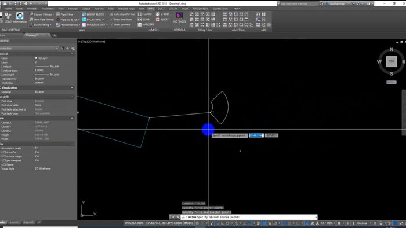Click the Help question mark icon
The height and width of the screenshot is (228, 406).
[368, 3]
